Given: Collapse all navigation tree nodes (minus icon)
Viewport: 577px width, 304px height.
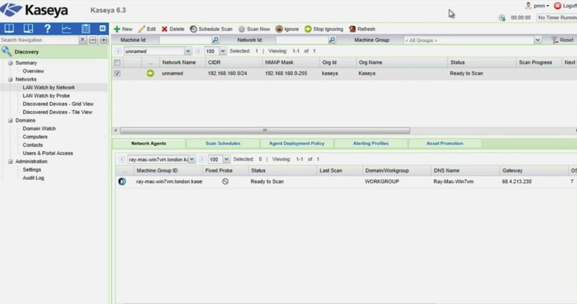Looking at the screenshot, I should (x=93, y=40).
